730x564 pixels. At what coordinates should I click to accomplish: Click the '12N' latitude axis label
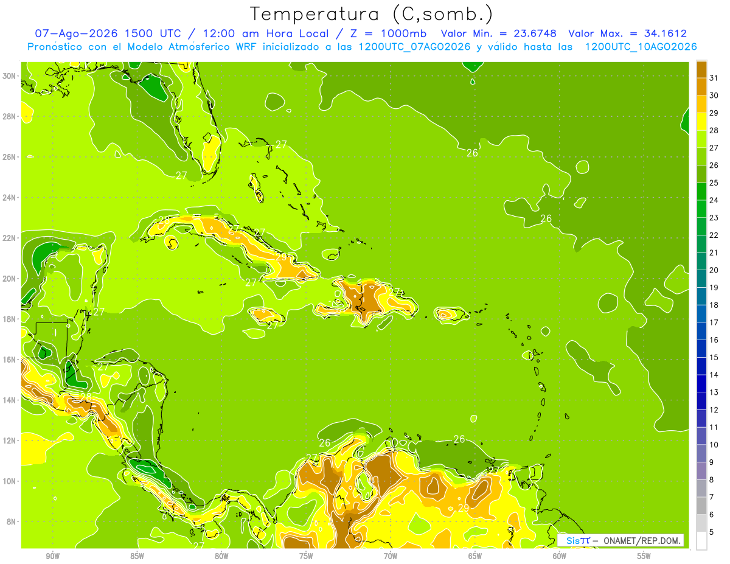click(x=9, y=440)
